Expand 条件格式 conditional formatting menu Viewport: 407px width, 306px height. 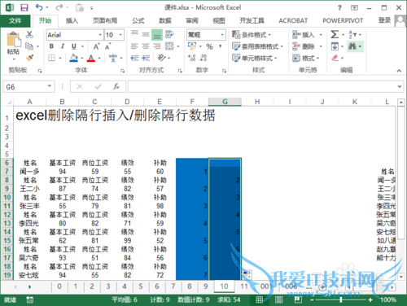252,35
